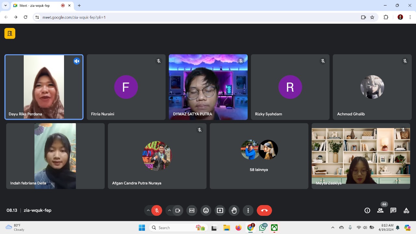
Task: Open WhatsApp from the Windows taskbar
Action: click(263, 228)
